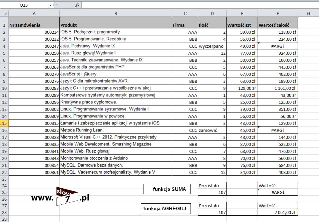Screen dimensions: 319x222
Task: Click the Name Box showing O15
Action: pyautogui.click(x=24, y=5)
